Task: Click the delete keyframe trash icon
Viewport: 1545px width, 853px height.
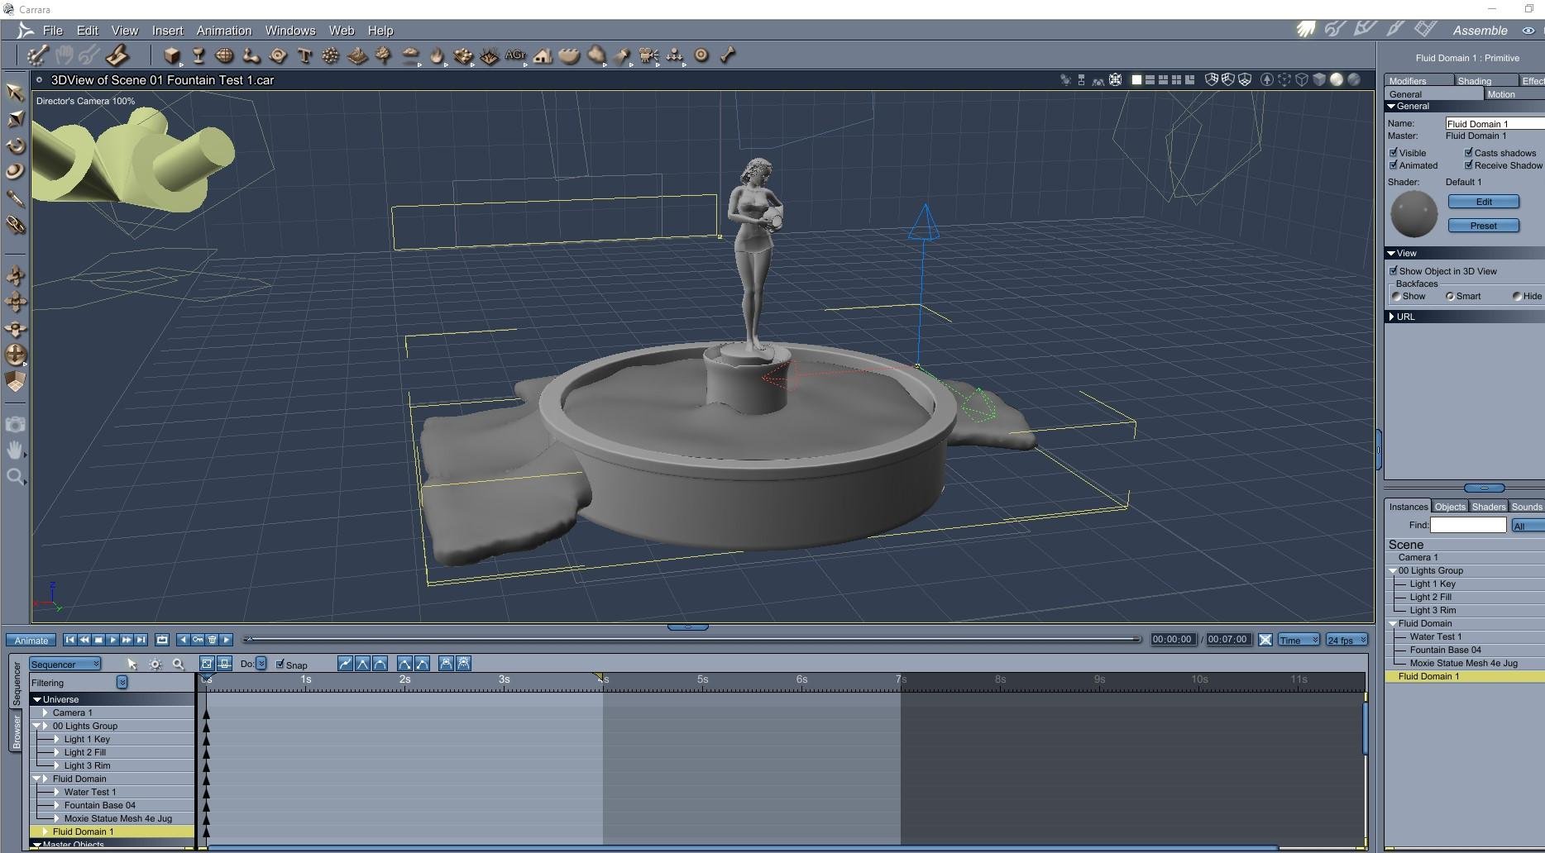Action: point(213,640)
